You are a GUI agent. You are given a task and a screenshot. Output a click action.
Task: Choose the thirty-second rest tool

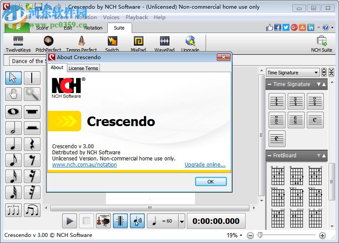click(32, 192)
